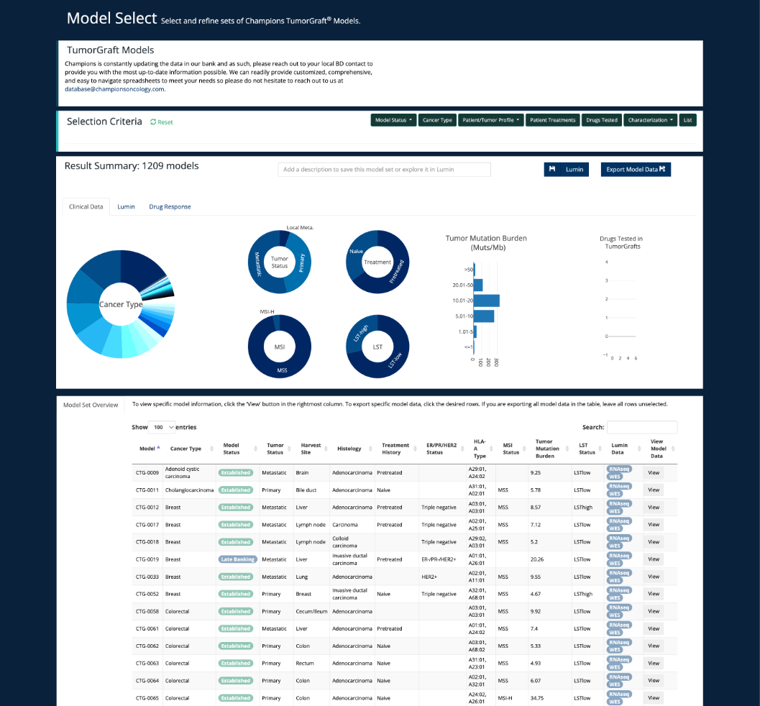Sort by the Lumin Data column
This screenshot has width=760, height=706.
point(623,449)
